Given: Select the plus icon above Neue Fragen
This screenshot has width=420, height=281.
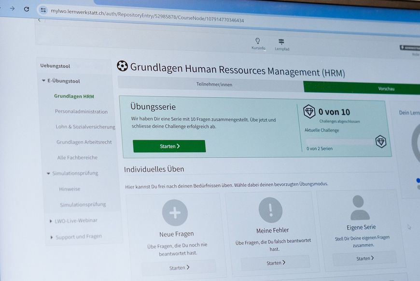Looking at the screenshot, I should click(x=175, y=213).
